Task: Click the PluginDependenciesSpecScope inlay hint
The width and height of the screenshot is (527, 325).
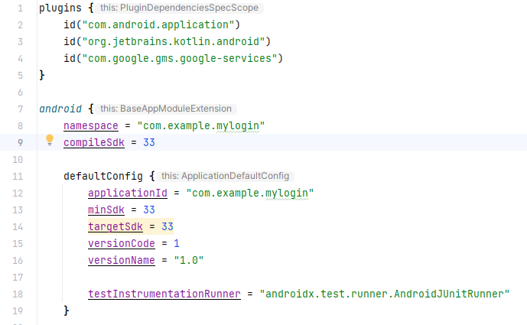Action: (179, 8)
